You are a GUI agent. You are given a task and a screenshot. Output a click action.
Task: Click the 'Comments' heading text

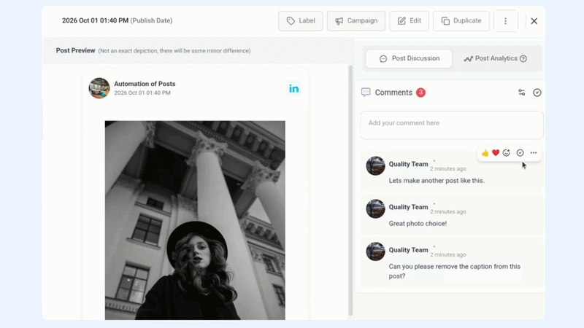393,93
